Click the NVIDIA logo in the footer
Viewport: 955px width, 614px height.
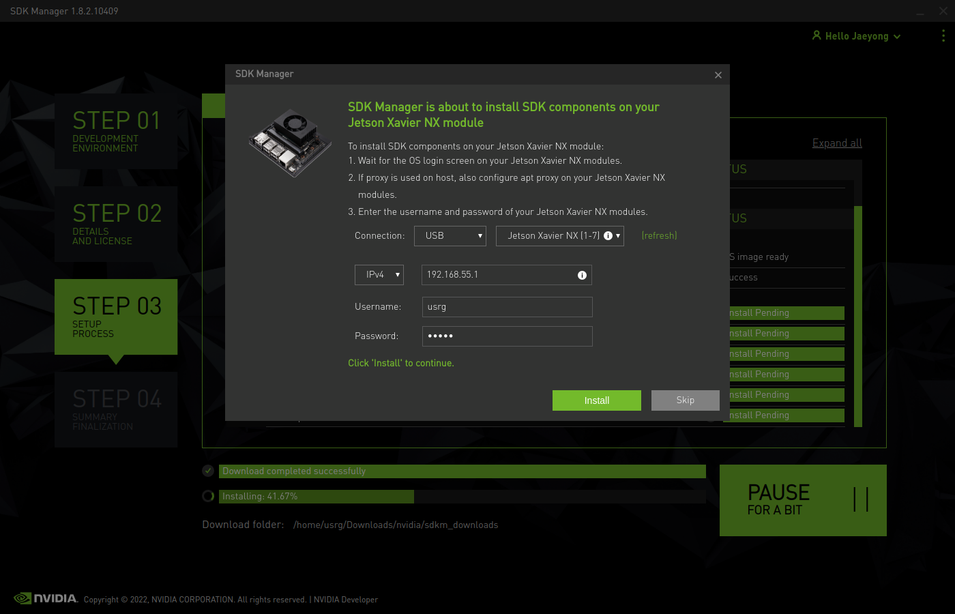click(46, 598)
